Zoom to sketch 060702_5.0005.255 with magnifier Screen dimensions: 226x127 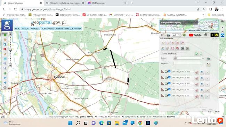(x=202, y=72)
